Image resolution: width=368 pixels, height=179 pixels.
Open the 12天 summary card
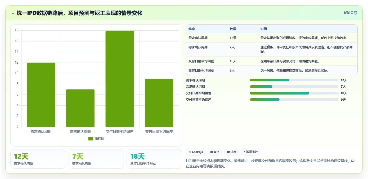38,159
